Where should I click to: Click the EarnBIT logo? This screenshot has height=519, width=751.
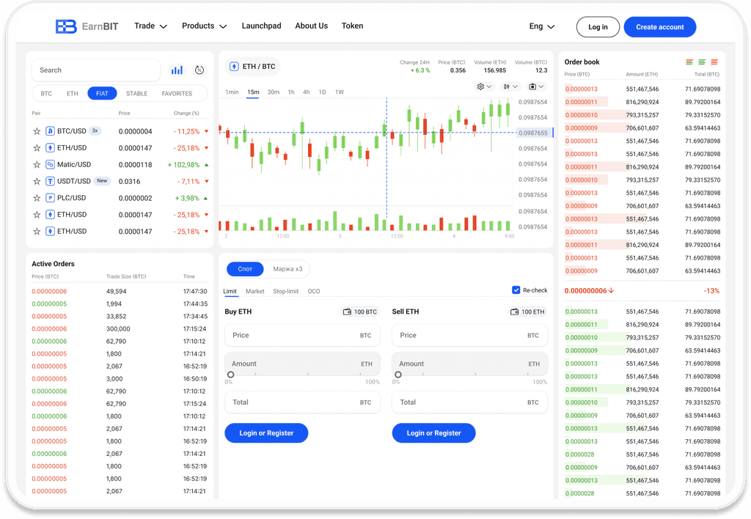(x=87, y=26)
